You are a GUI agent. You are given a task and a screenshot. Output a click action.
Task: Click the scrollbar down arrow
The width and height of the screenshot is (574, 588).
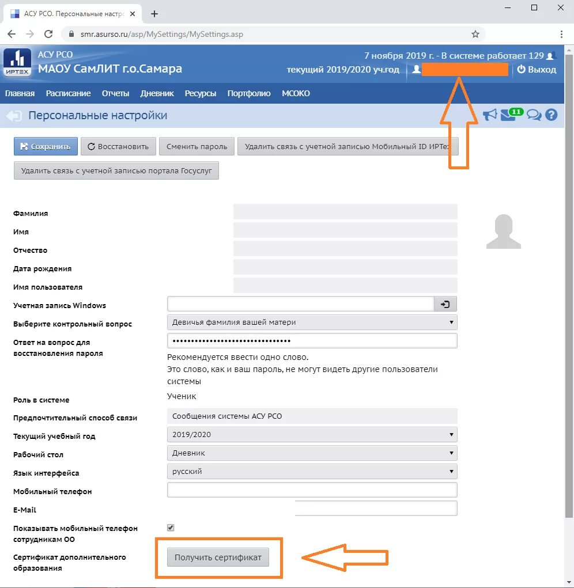click(569, 582)
